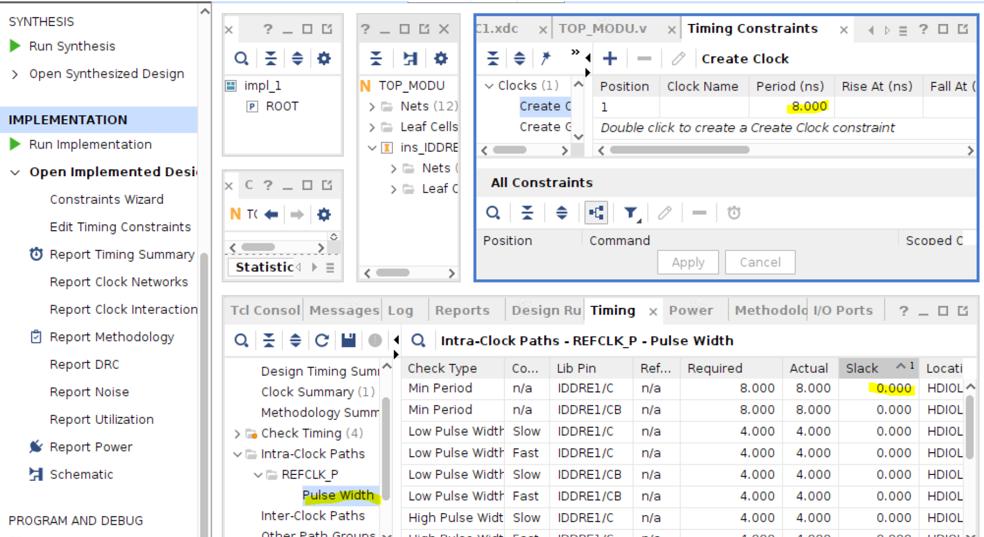Image resolution: width=984 pixels, height=537 pixels.
Task: Click the plus icon to add a clock constraint
Action: pyautogui.click(x=610, y=58)
